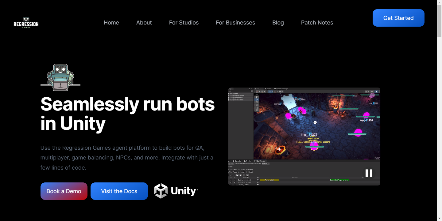
Task: Pause the demo video
Action: pos(369,173)
